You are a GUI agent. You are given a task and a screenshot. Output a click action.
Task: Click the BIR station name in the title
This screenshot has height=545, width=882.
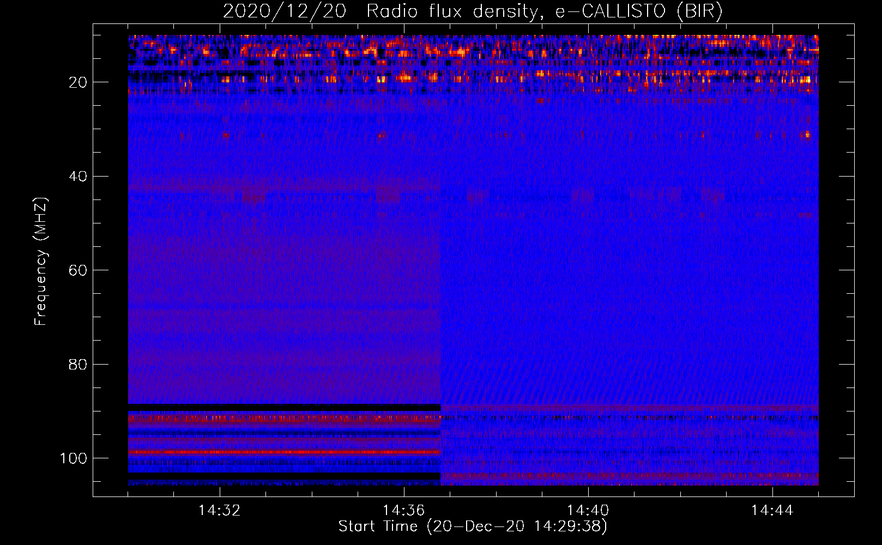[x=699, y=11]
